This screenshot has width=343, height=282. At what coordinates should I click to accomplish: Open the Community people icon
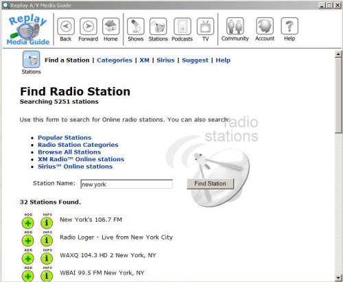click(235, 26)
